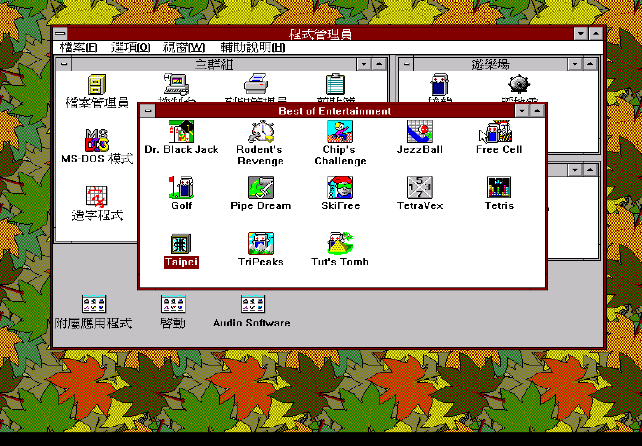This screenshot has height=446, width=642.
Task: Open the 選項(O) menu
Action: click(131, 48)
